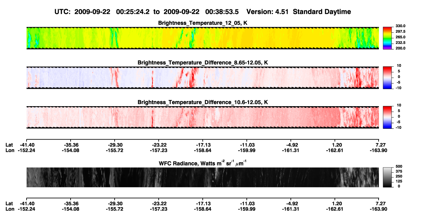Click the Brightness_Temperature_Difference_8.65-12.05 title

(x=203, y=63)
